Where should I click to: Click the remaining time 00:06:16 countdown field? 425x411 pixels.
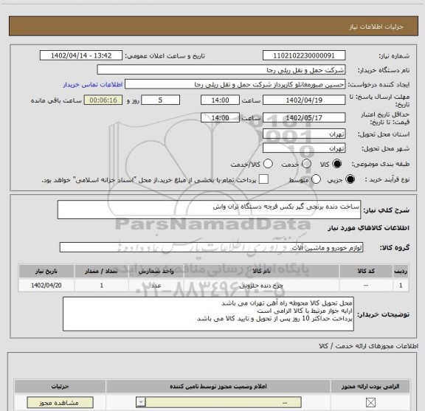(103, 100)
